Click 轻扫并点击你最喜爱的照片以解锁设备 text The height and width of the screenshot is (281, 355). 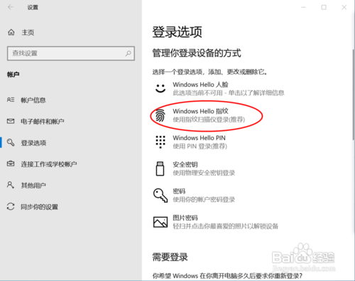[225, 226]
